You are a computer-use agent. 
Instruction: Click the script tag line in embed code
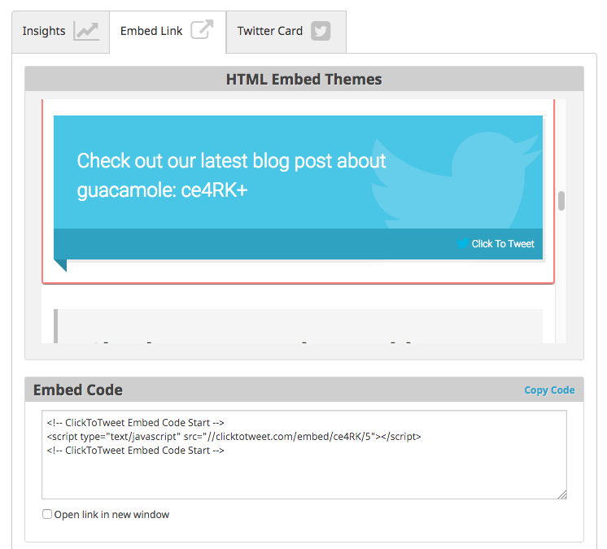(234, 437)
